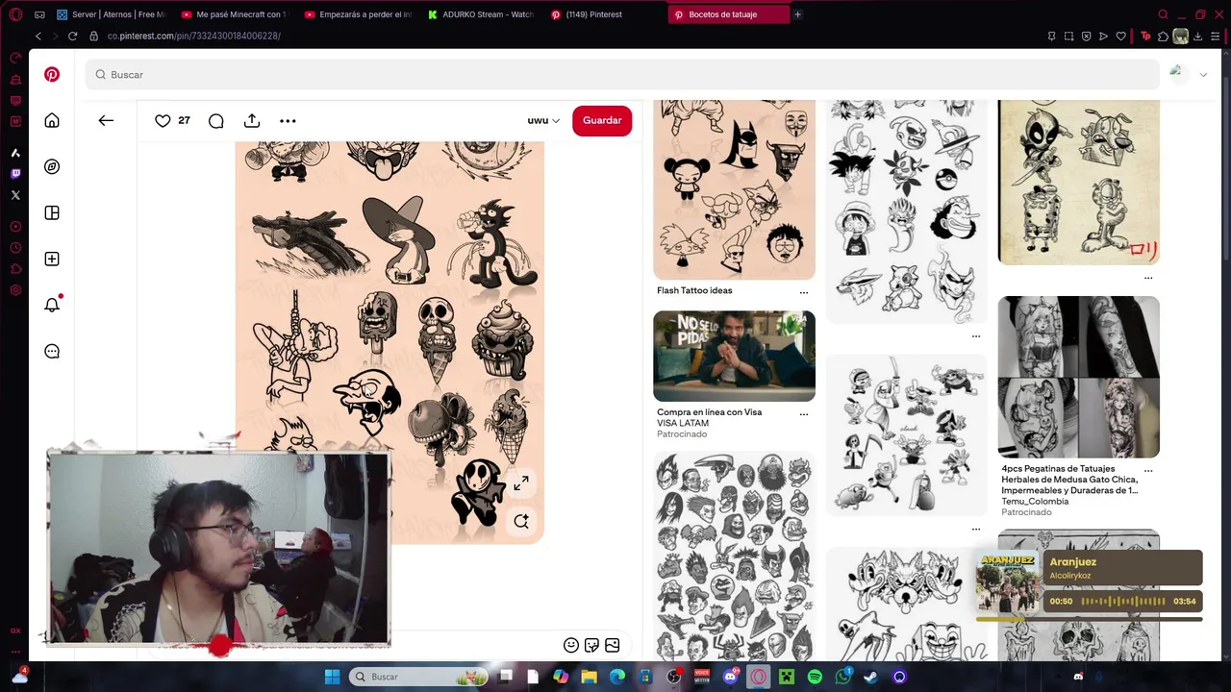Open the pin's more options dots
Image resolution: width=1231 pixels, height=692 pixels.
coord(288,120)
